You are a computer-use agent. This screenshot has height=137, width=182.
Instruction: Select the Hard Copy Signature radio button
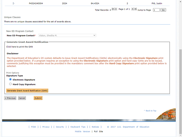[10, 84]
